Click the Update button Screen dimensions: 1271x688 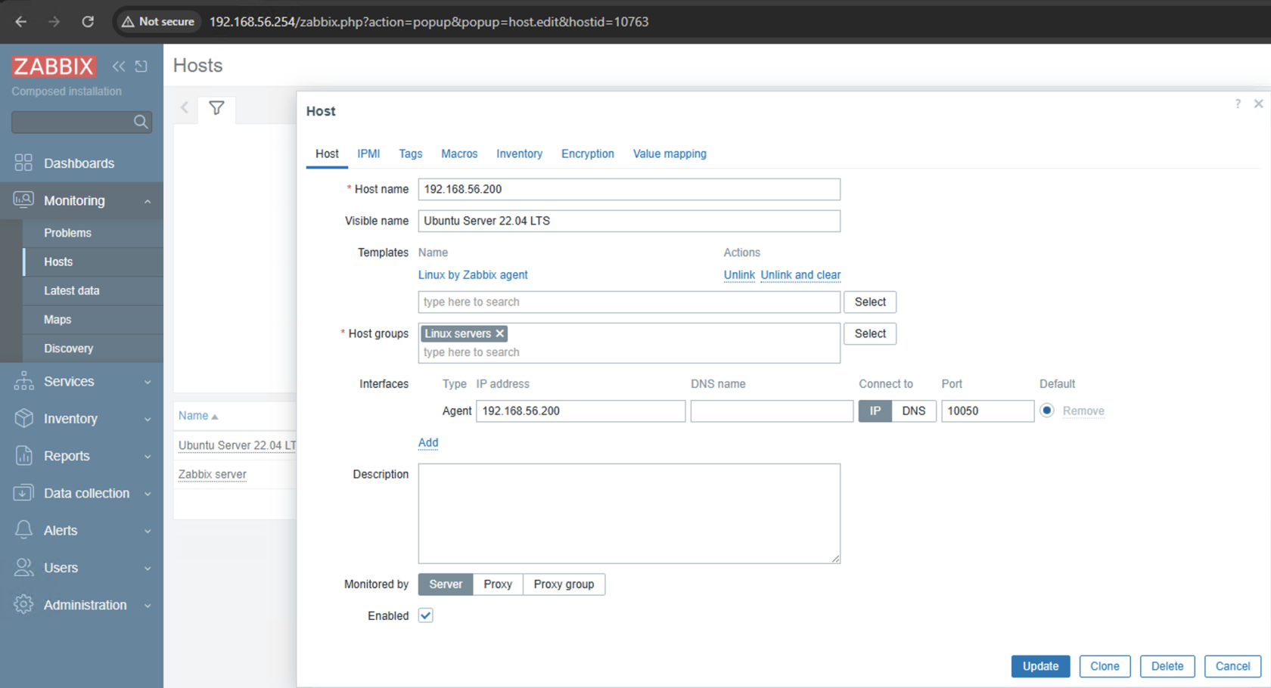click(x=1040, y=666)
